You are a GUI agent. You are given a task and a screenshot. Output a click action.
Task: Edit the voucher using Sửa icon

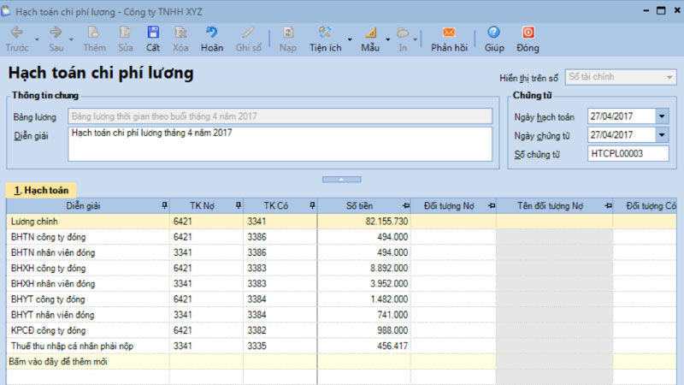[125, 33]
